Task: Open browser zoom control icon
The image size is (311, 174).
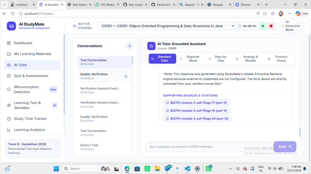Action: pyautogui.click(x=258, y=13)
